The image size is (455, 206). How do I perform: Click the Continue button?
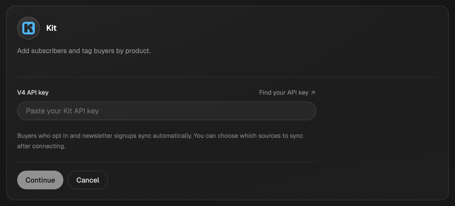[40, 180]
